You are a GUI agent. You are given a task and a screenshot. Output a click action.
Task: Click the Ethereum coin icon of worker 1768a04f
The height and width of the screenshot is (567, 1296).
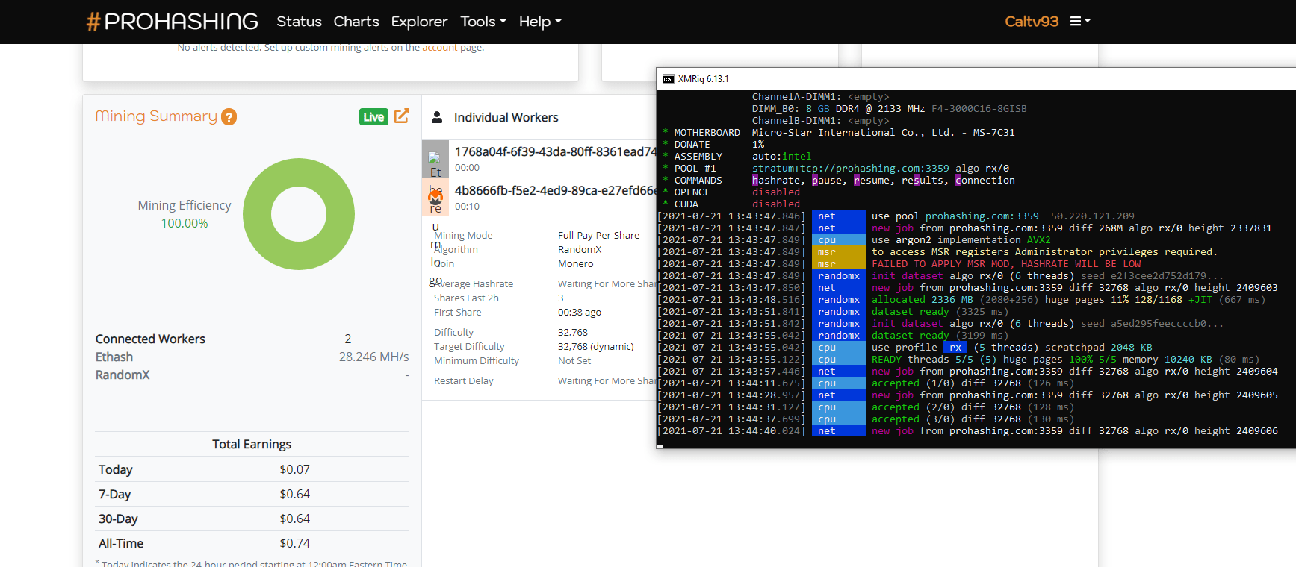click(435, 159)
